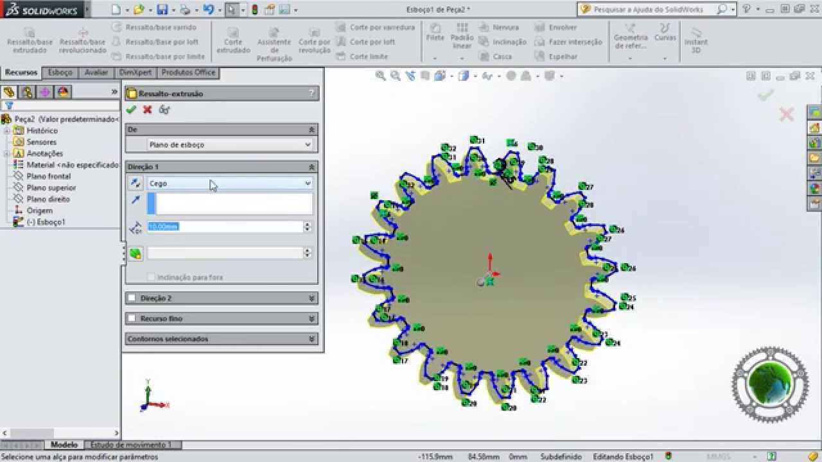The height and width of the screenshot is (462, 822).
Task: Open the DisplayManager tab icon
Action: click(63, 92)
